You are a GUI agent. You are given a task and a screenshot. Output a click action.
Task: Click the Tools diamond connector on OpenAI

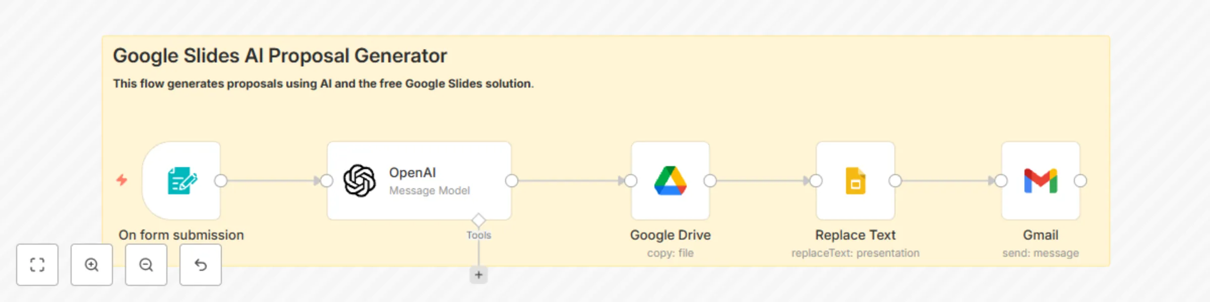[x=478, y=220]
